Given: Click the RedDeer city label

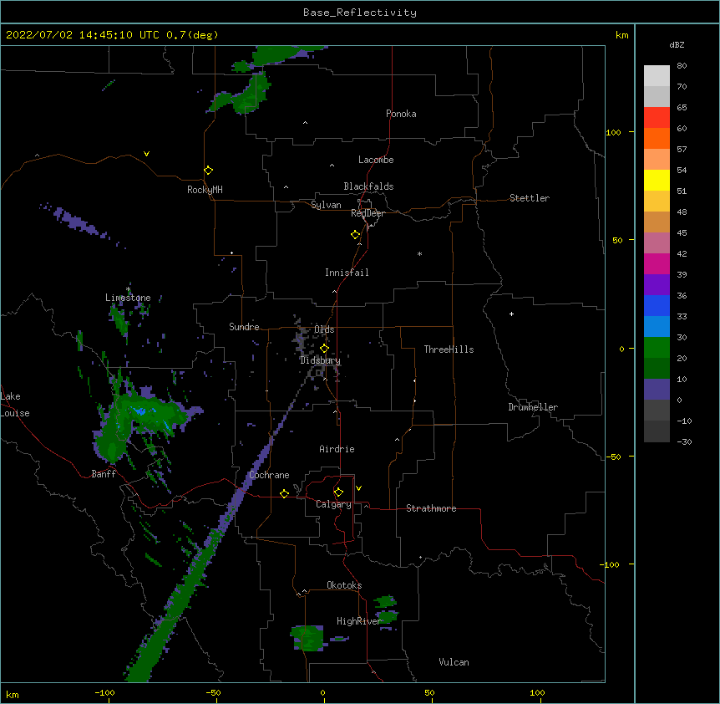Looking at the screenshot, I should coord(368,213).
